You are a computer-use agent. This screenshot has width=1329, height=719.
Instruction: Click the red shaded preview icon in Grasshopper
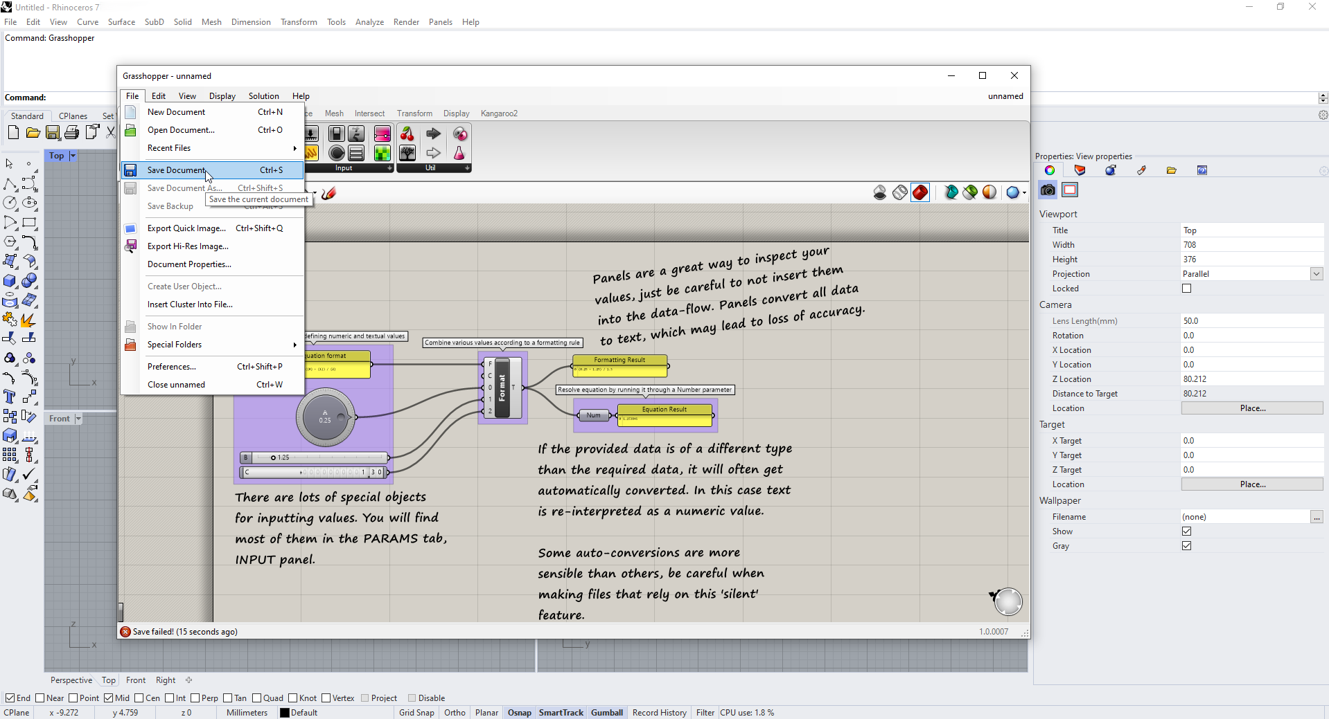(920, 192)
